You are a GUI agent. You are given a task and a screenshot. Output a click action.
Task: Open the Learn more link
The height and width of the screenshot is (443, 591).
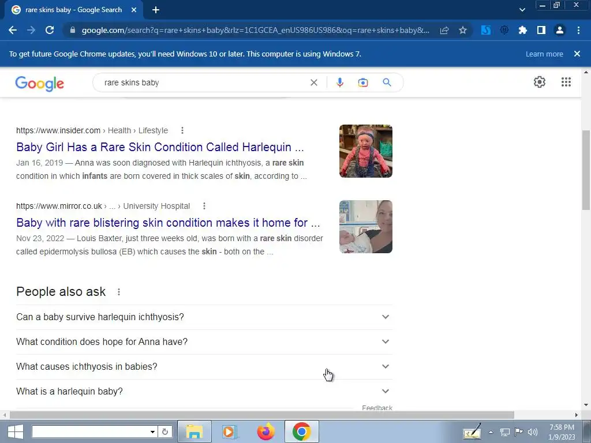point(544,54)
